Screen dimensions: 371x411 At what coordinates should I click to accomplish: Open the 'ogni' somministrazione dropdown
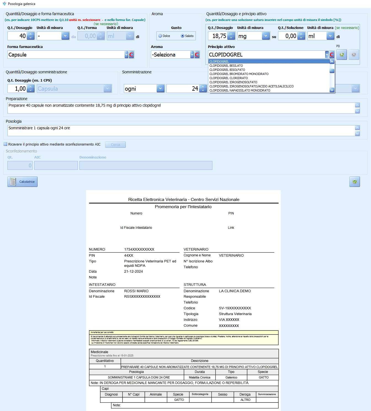click(x=160, y=88)
